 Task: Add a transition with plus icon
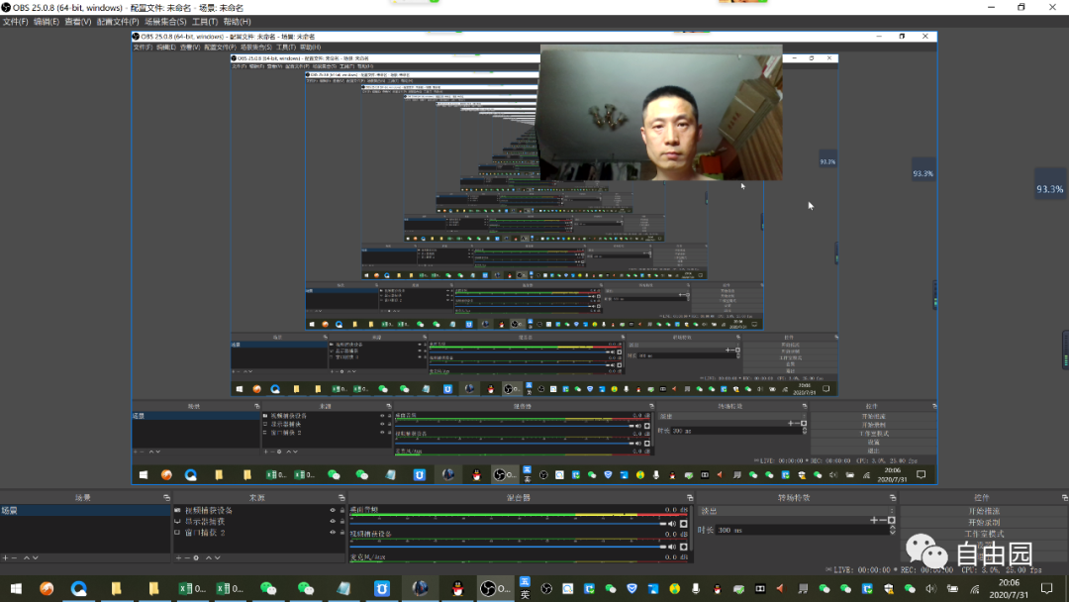point(874,520)
